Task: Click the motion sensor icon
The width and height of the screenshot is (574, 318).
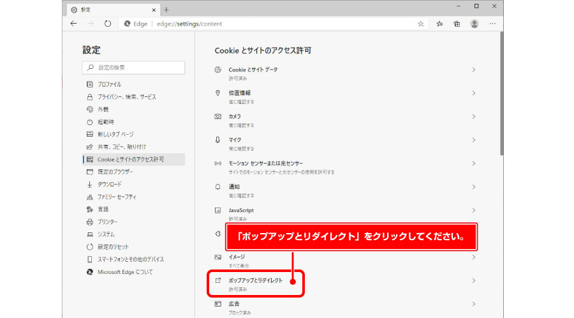Action: pos(218,163)
